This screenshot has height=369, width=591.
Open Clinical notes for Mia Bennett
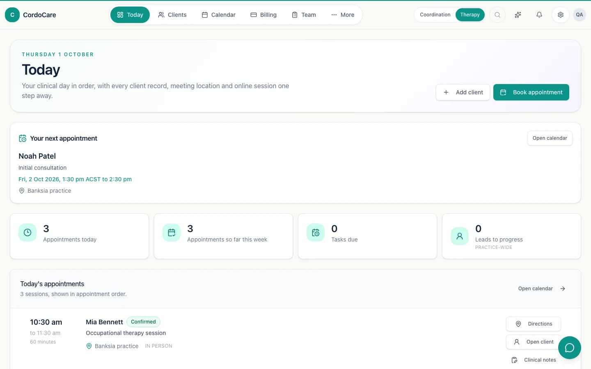pyautogui.click(x=534, y=360)
